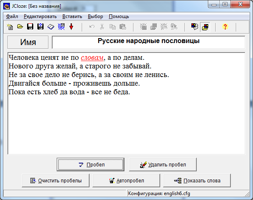Open a file via the yellow folder icon
Screen dimensions: 253x200
click(x=20, y=27)
